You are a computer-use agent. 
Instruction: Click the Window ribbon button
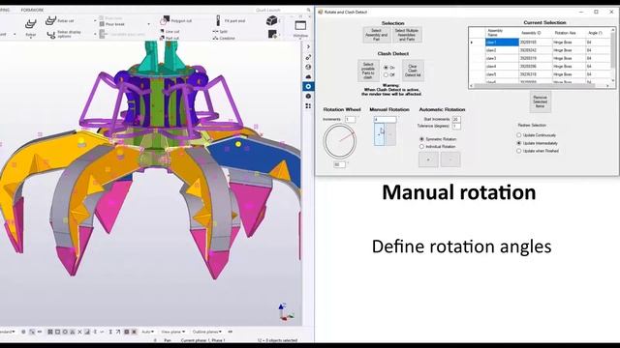pyautogui.click(x=300, y=28)
